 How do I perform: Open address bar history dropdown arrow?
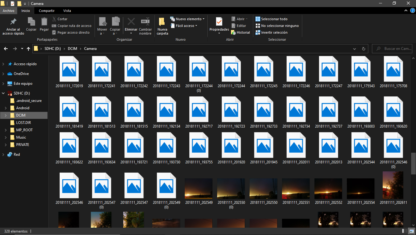[x=355, y=49]
